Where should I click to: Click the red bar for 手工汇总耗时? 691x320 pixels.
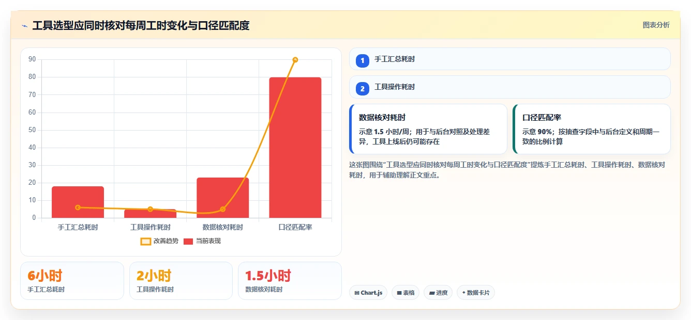(78, 202)
